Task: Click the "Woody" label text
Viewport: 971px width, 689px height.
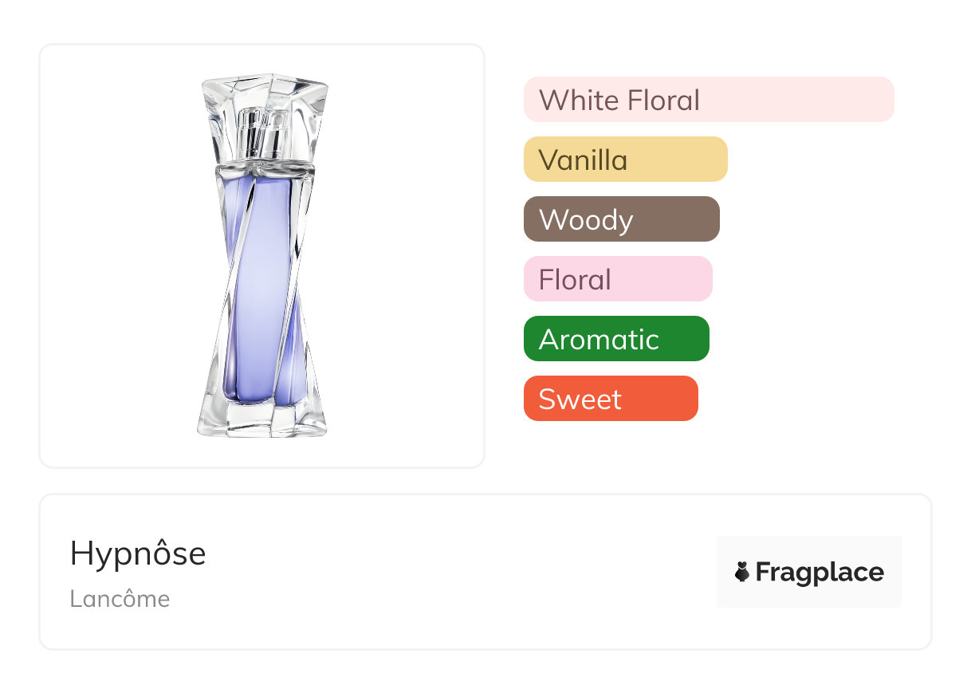Action: (x=586, y=221)
